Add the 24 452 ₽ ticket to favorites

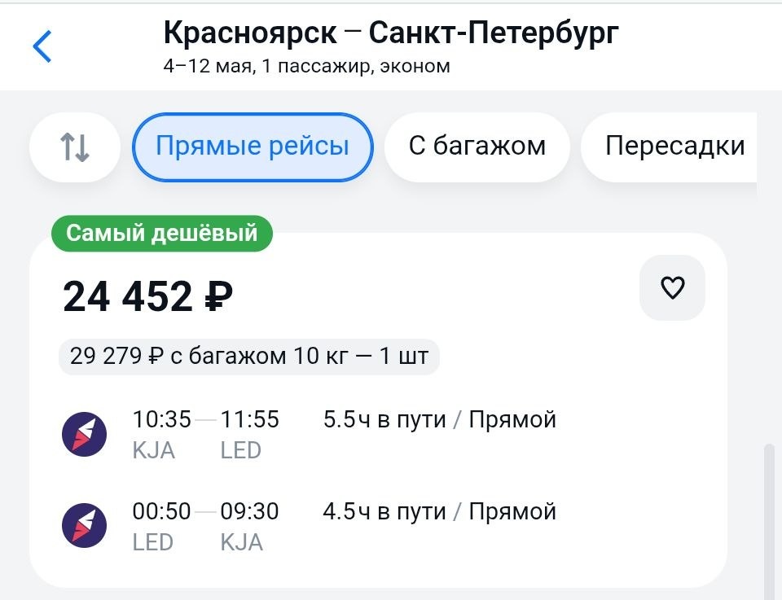pyautogui.click(x=672, y=288)
